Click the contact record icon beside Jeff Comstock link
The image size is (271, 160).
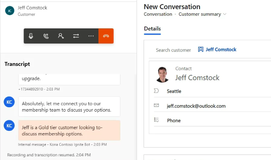(200, 49)
